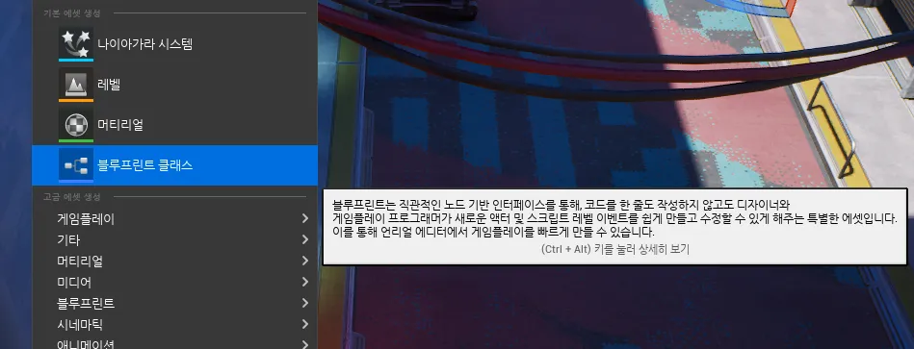
Task: Expand the 게임플레이 submenu arrow
Action: tap(305, 218)
